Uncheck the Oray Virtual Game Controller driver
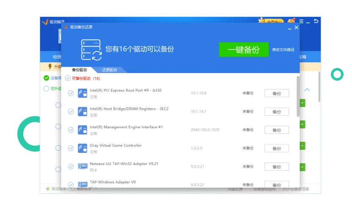 (71, 148)
